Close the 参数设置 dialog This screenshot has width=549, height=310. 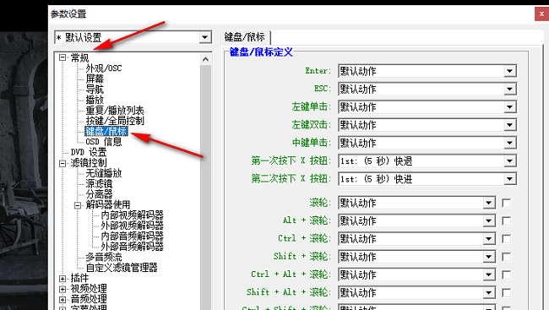[x=541, y=14]
